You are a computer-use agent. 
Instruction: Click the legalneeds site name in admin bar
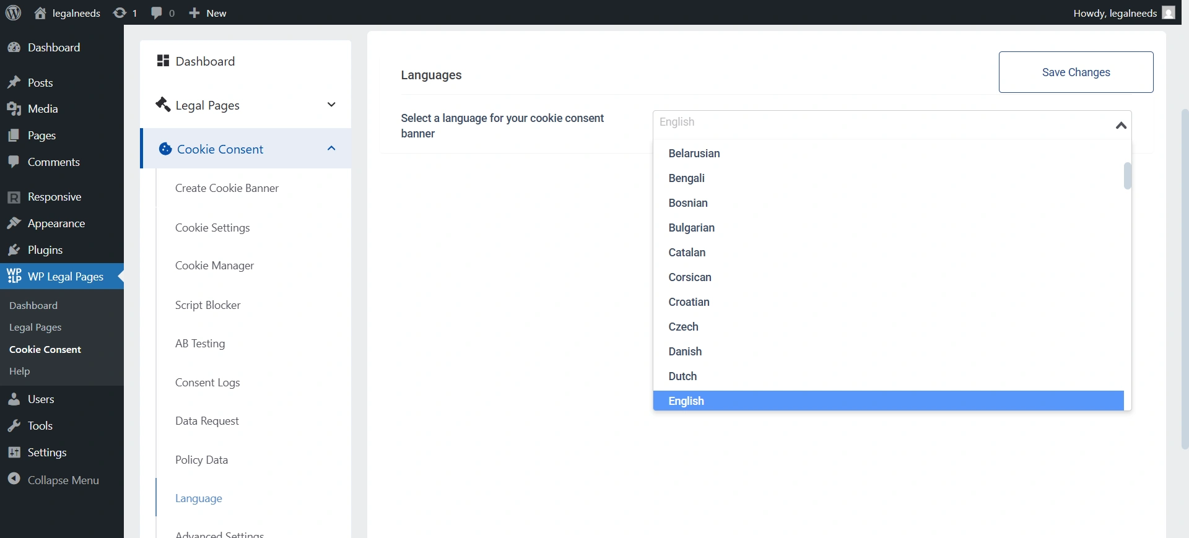point(76,13)
